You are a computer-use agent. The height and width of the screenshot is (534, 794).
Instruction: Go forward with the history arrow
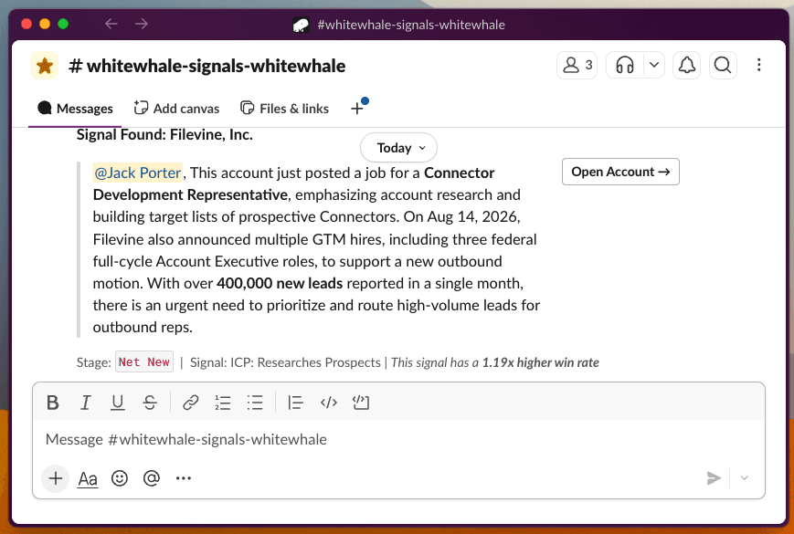tap(142, 24)
